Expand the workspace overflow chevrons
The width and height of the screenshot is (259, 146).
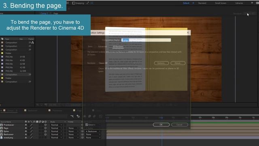pyautogui.click(x=252, y=3)
